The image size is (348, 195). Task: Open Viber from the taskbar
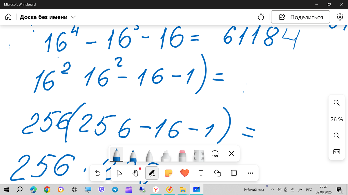pos(101,190)
